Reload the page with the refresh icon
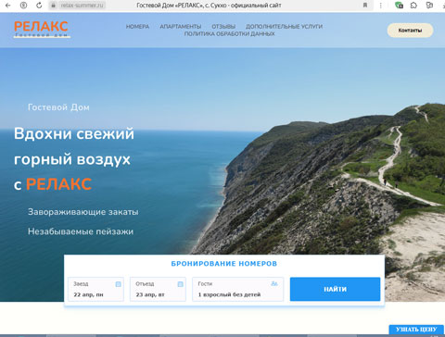445x337 pixels. click(39, 6)
